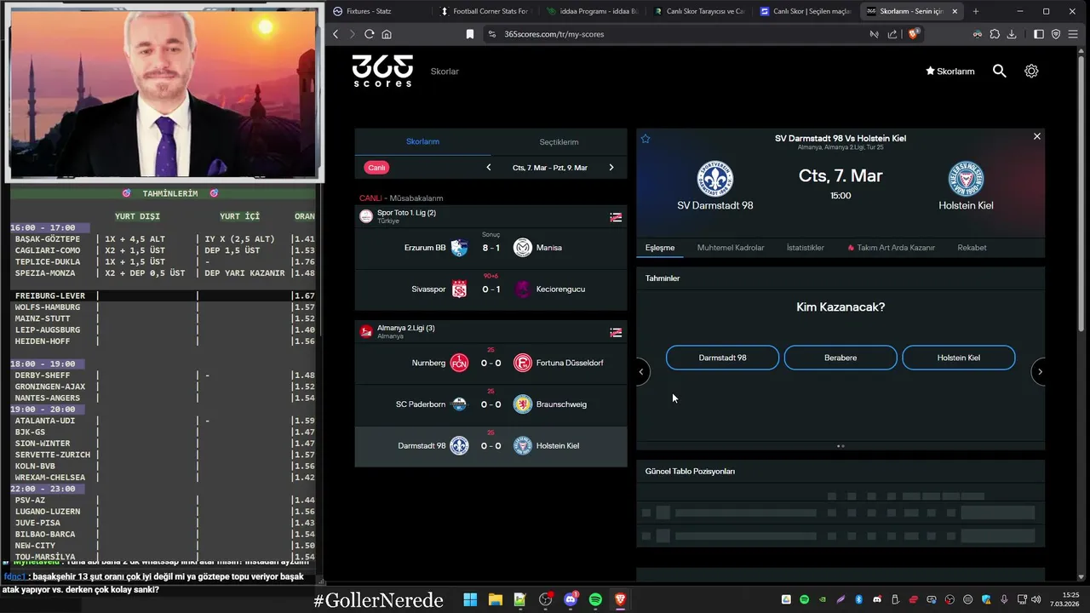Open the Muhtemel Kadrolar tab

point(731,248)
